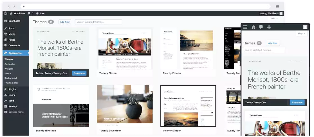Select the Appearance sidebar menu
The image size is (314, 137).
[16, 53]
